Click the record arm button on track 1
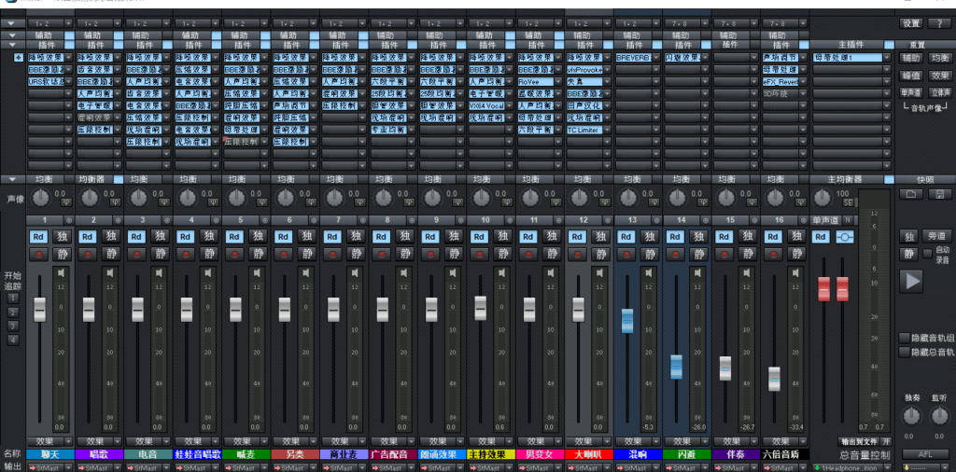The width and height of the screenshot is (956, 472). tap(37, 254)
